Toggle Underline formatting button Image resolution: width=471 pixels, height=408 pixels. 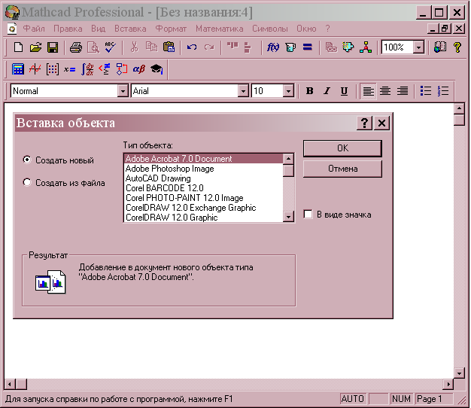coord(345,91)
